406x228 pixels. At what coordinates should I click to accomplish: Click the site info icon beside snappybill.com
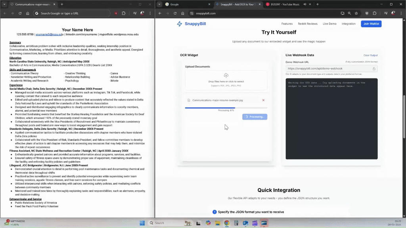click(x=192, y=13)
